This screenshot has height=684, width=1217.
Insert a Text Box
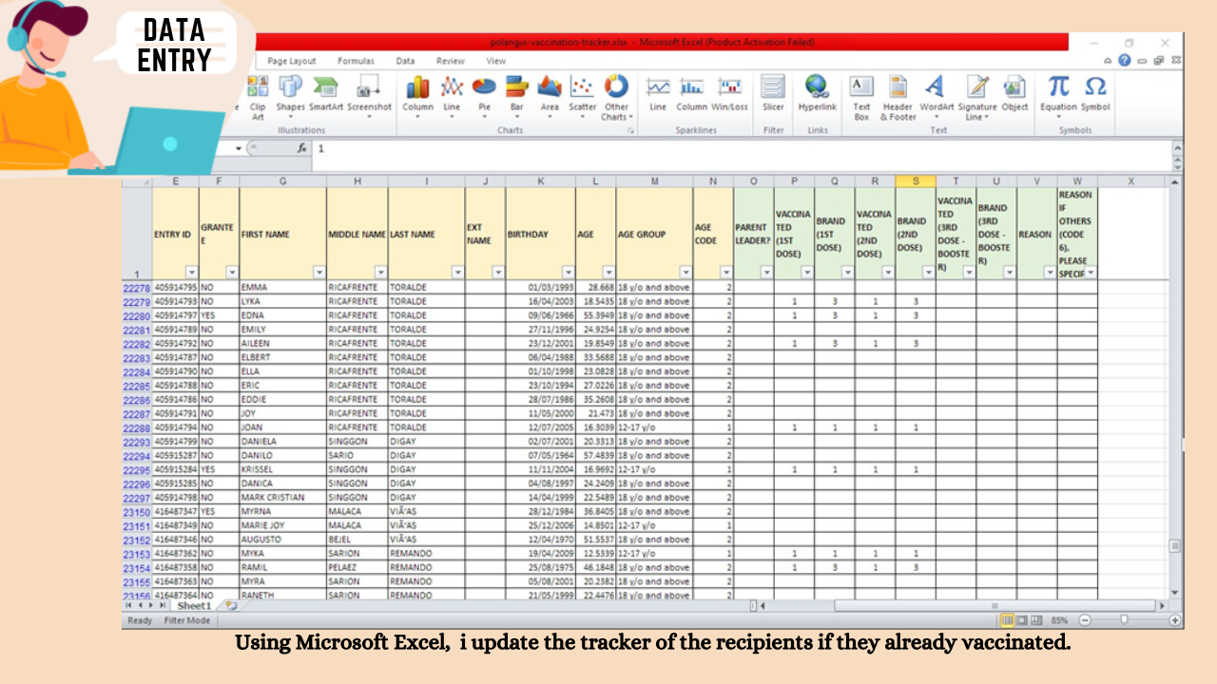click(x=861, y=98)
